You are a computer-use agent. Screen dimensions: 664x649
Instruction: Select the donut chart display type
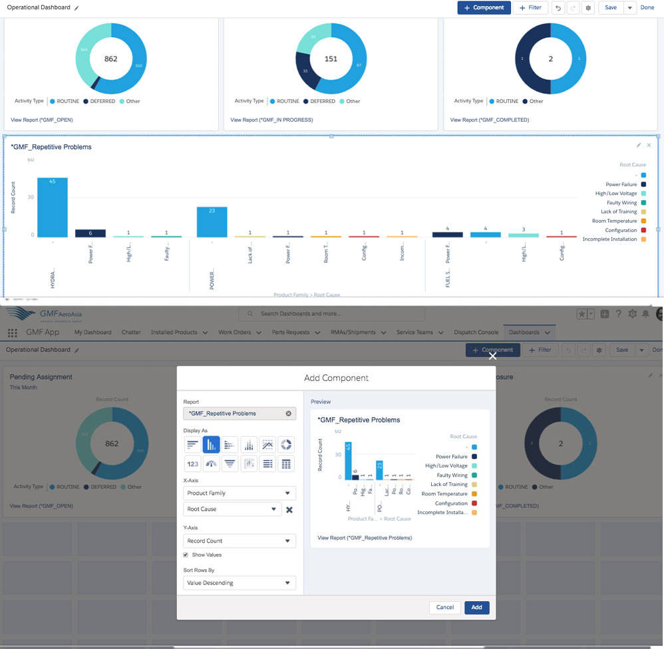point(286,444)
